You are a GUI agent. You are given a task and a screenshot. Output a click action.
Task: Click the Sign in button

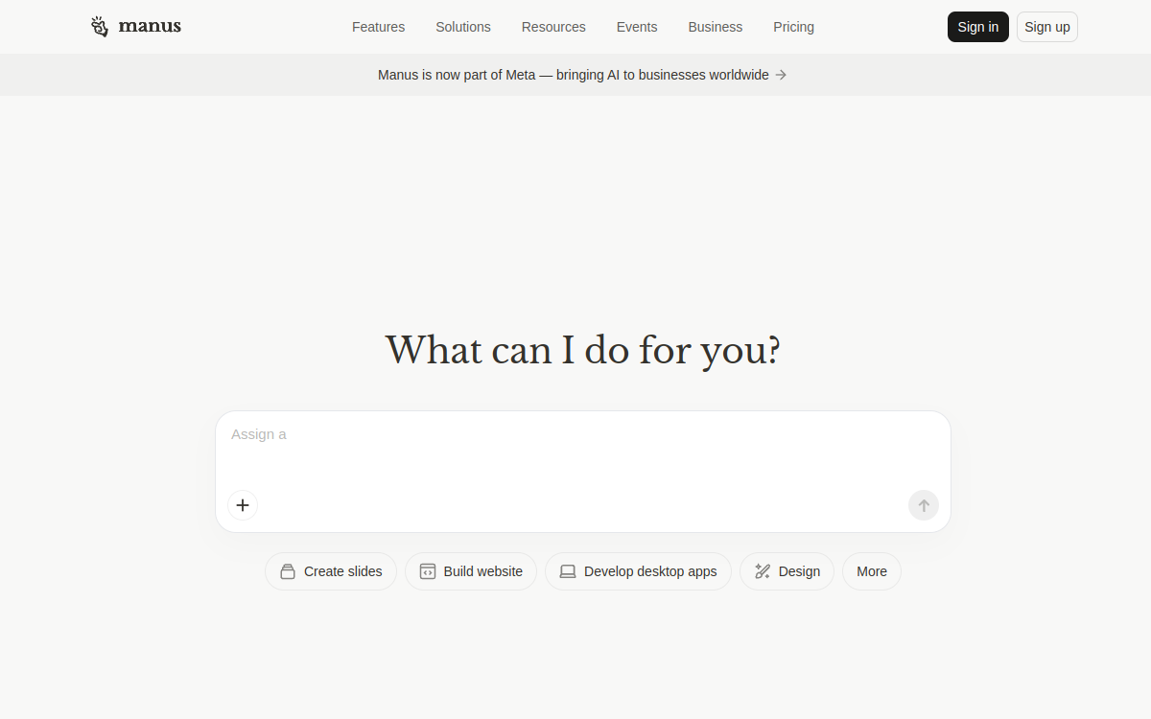click(978, 27)
